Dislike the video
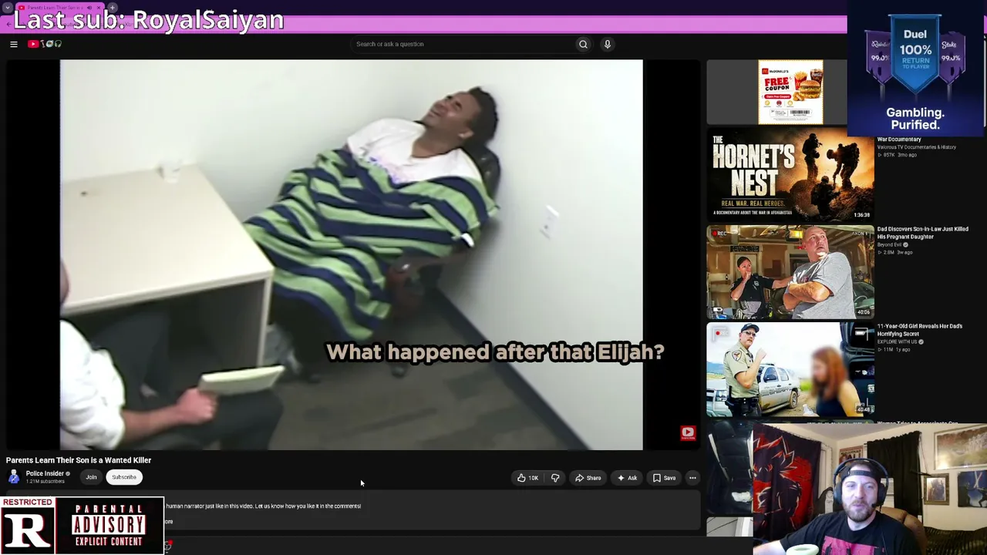The image size is (987, 555). (x=555, y=478)
